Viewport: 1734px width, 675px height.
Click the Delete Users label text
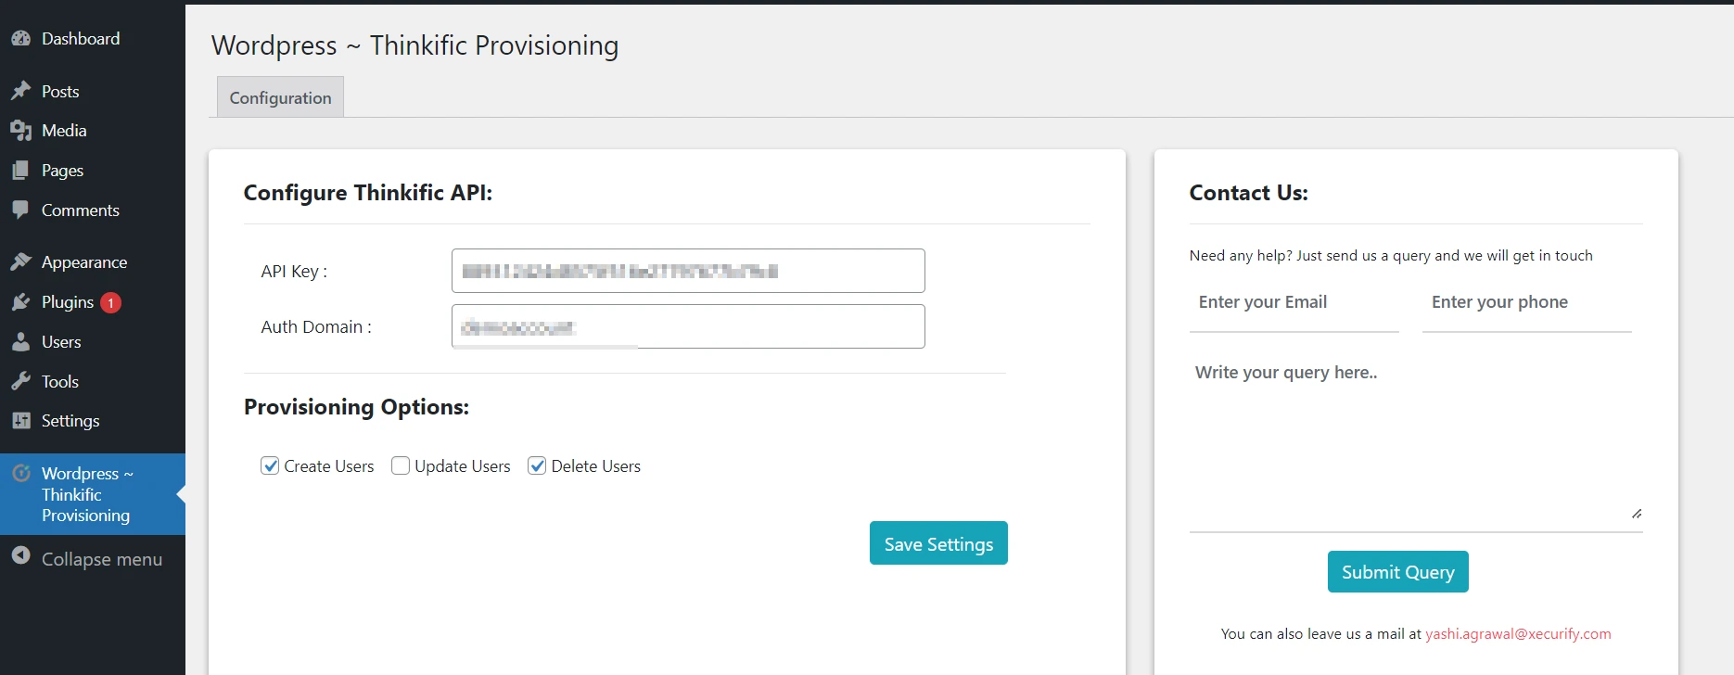point(596,466)
